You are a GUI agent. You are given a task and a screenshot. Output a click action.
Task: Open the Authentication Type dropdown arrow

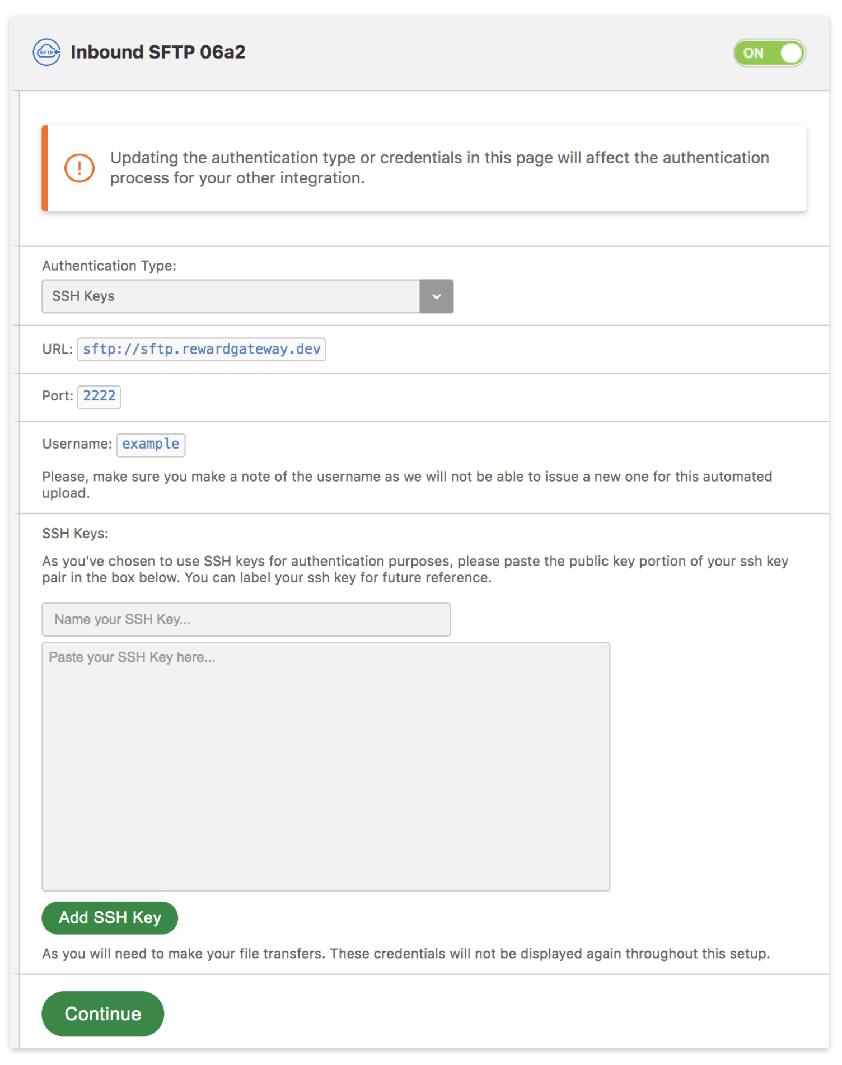tap(436, 296)
